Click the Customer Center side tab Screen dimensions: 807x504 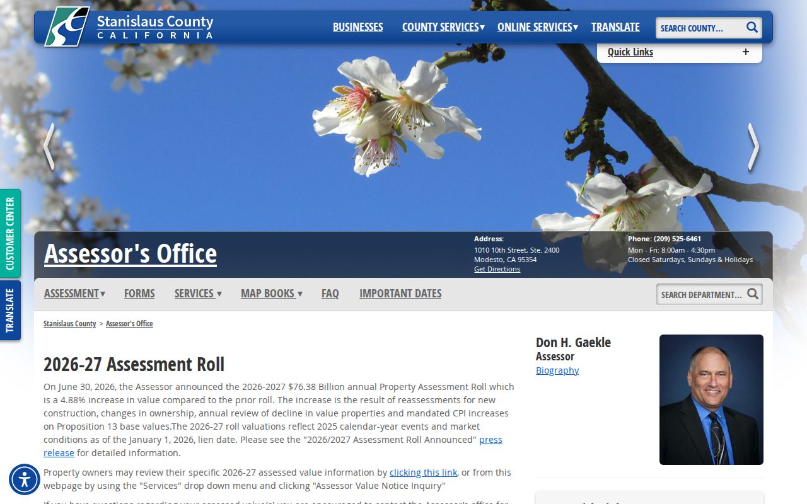click(x=10, y=233)
